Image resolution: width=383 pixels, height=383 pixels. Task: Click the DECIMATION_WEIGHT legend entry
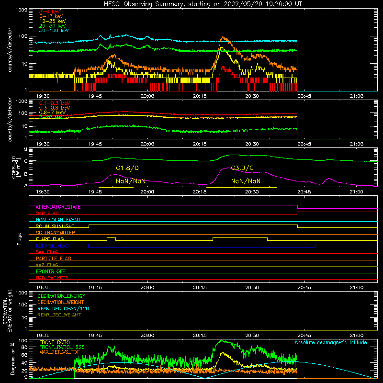pyautogui.click(x=61, y=303)
